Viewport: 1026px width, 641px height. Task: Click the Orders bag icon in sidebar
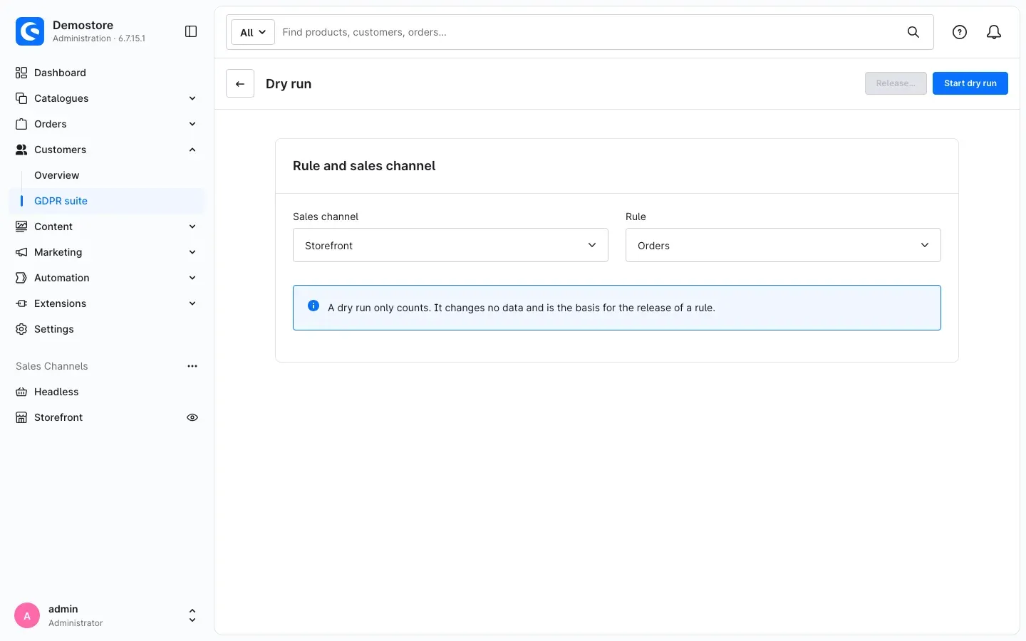click(x=21, y=124)
